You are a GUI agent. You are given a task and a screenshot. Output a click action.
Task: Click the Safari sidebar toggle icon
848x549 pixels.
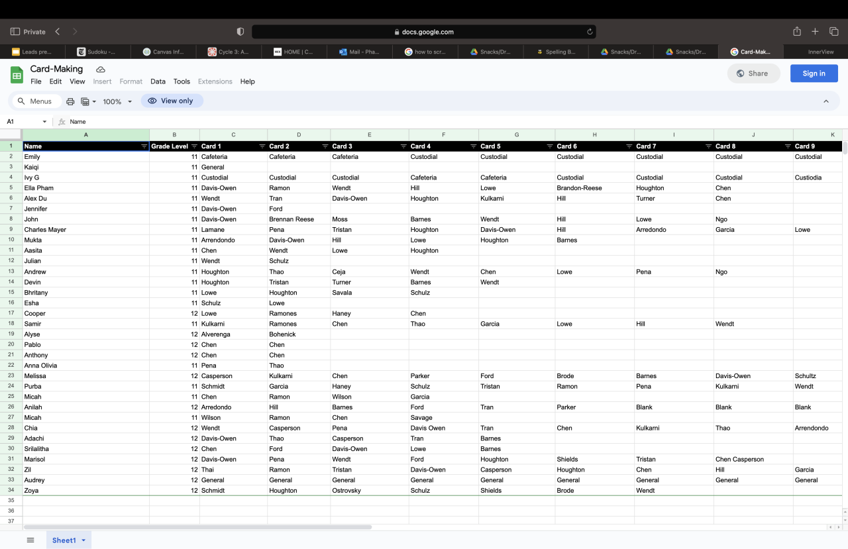(x=15, y=32)
